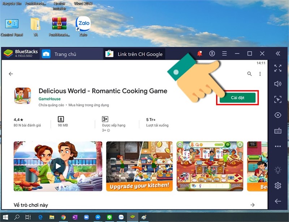Screen dimensions: 289x222
Task: Open the three-dot more options menu
Action: (260, 74)
